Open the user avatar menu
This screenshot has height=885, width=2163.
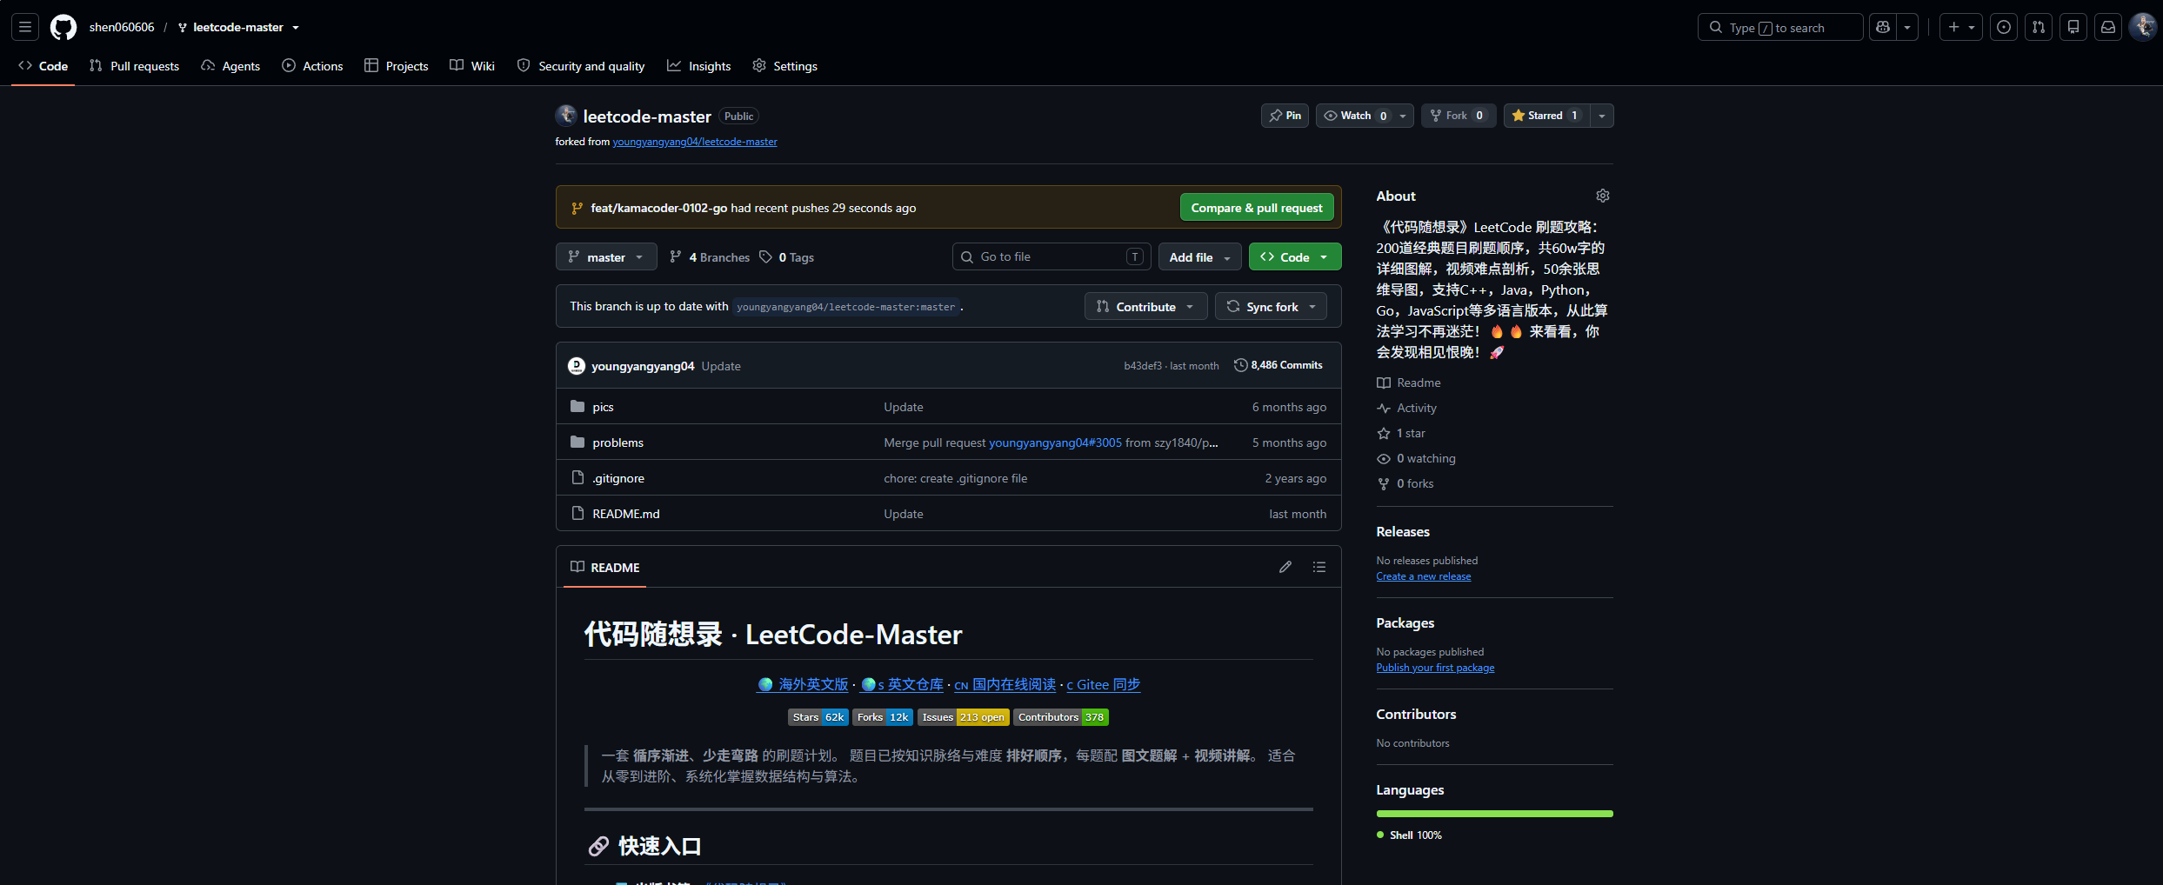(2142, 28)
